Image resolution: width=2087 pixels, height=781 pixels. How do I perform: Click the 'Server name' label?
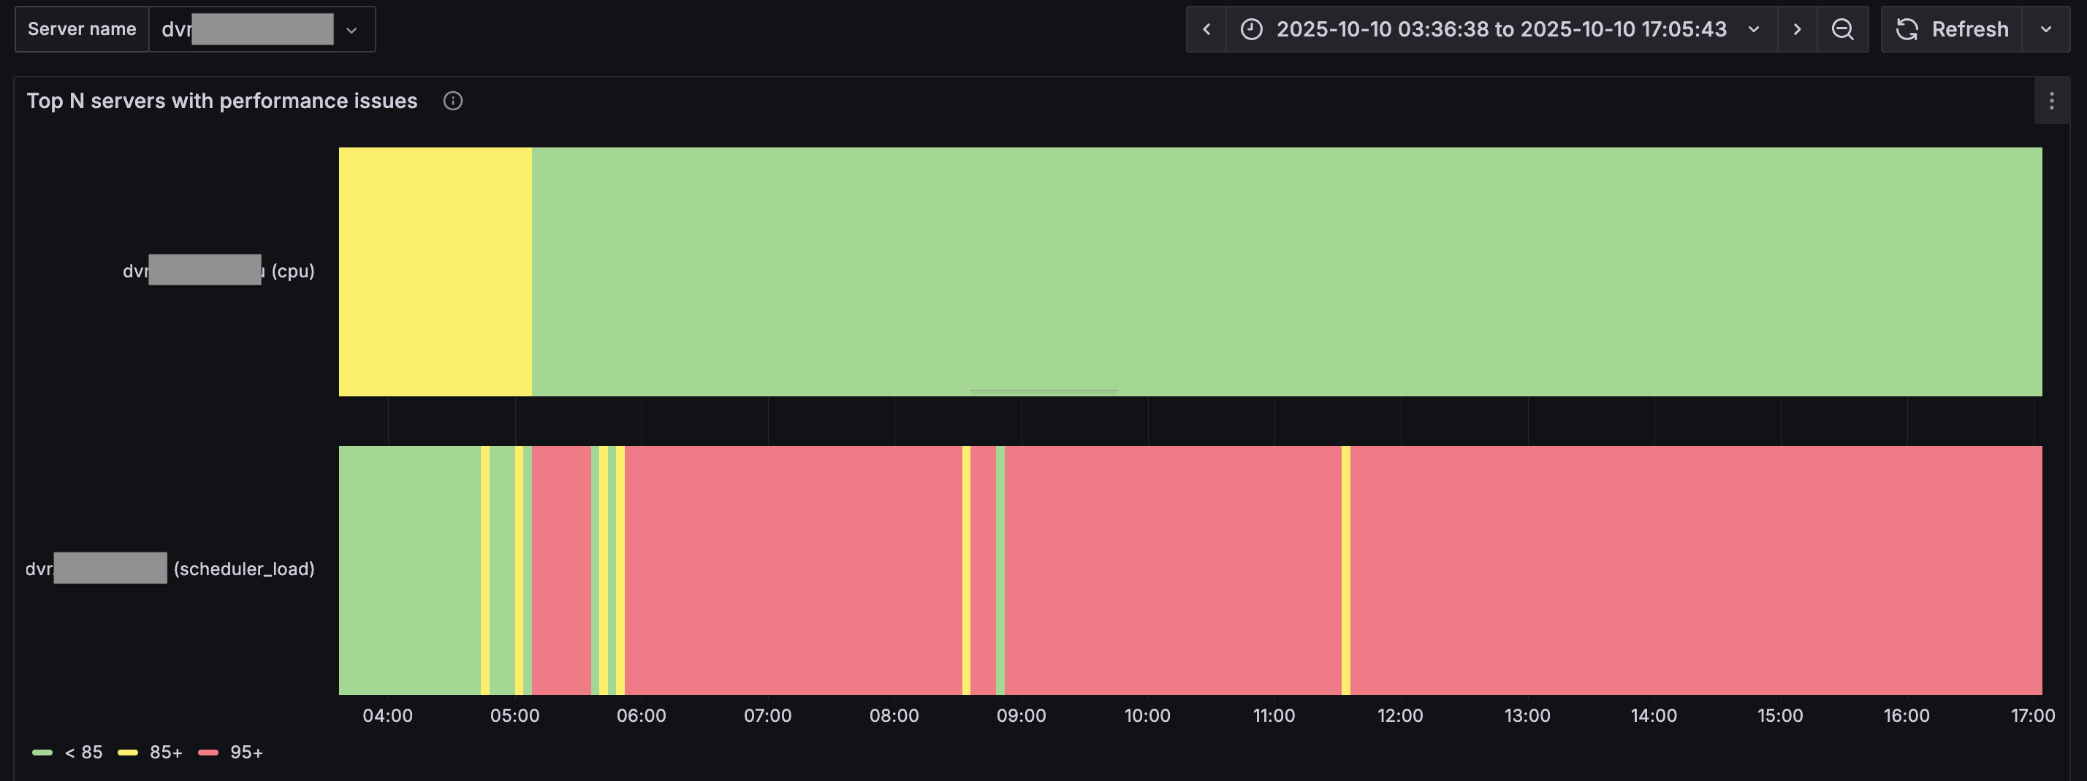point(82,29)
